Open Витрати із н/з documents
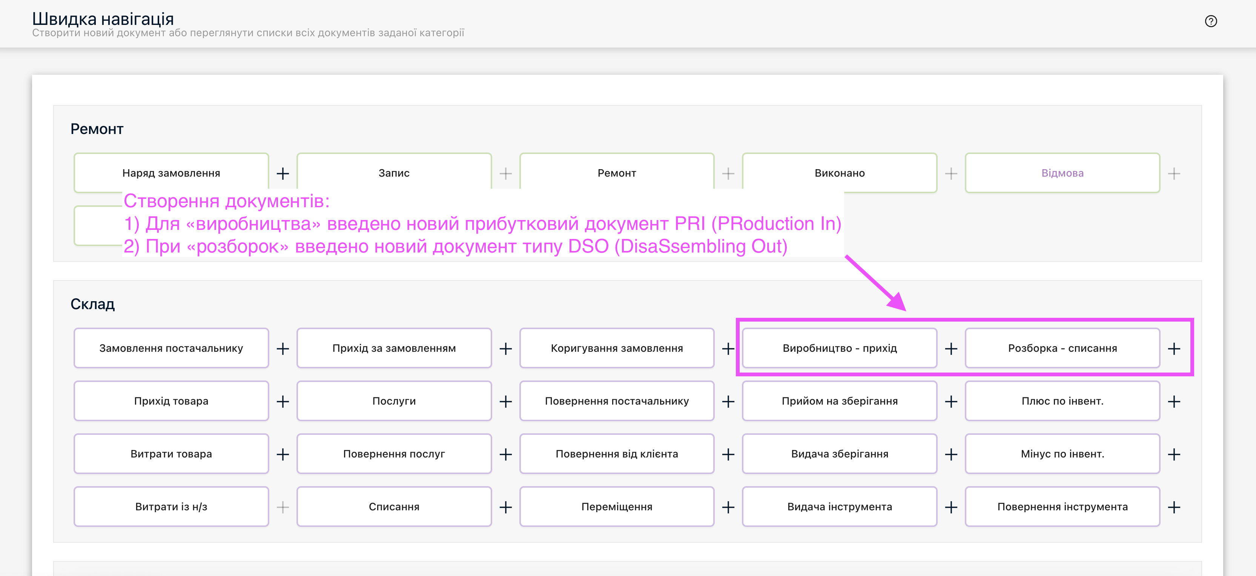Screen dimensions: 1256x576 click(171, 507)
